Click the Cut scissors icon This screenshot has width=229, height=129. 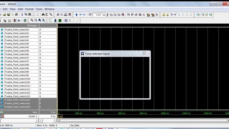click(22, 15)
